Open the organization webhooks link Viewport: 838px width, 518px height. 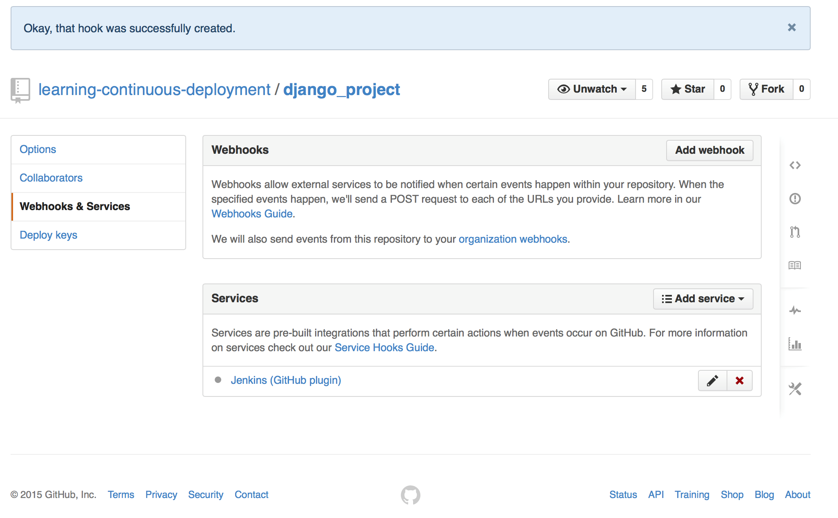click(513, 239)
